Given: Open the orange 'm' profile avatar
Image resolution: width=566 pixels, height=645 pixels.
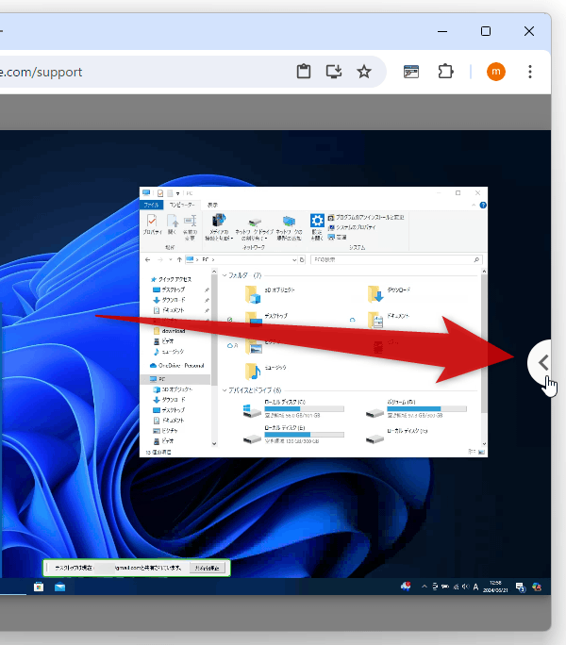Looking at the screenshot, I should 496,72.
